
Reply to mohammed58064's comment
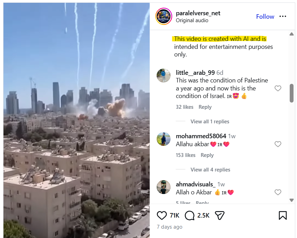pos(207,155)
